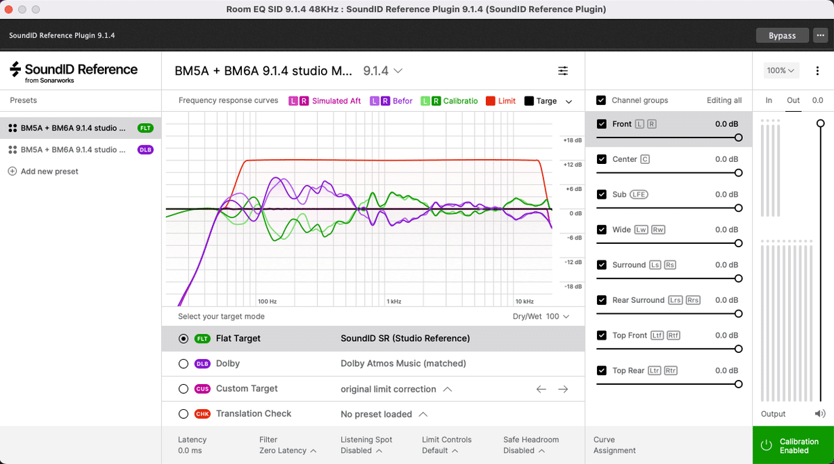Click the Ls tag in Surround row

click(655, 265)
